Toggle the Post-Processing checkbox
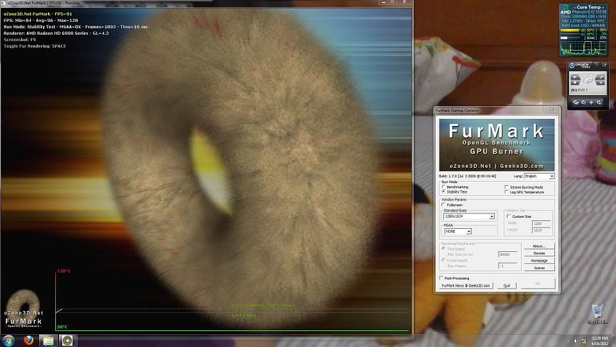 pos(441,278)
